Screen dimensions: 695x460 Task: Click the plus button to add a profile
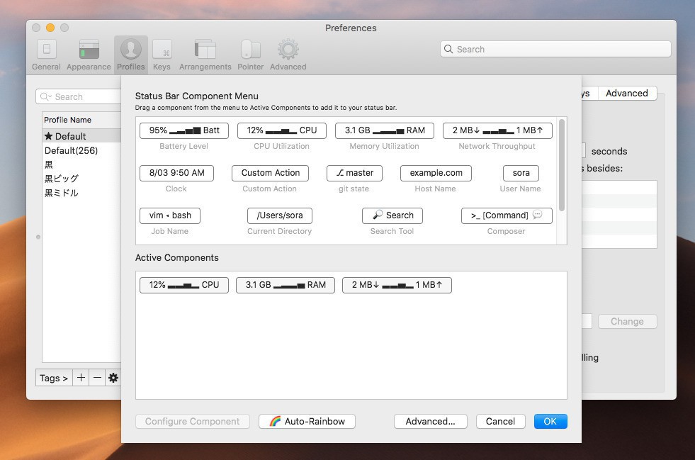[x=81, y=378]
